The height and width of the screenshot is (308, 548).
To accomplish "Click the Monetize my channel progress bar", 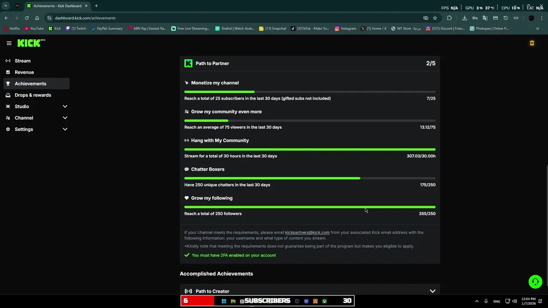I will point(310,92).
